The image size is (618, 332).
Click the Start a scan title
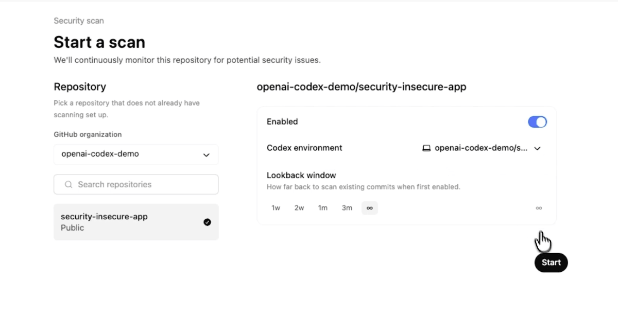tap(99, 42)
